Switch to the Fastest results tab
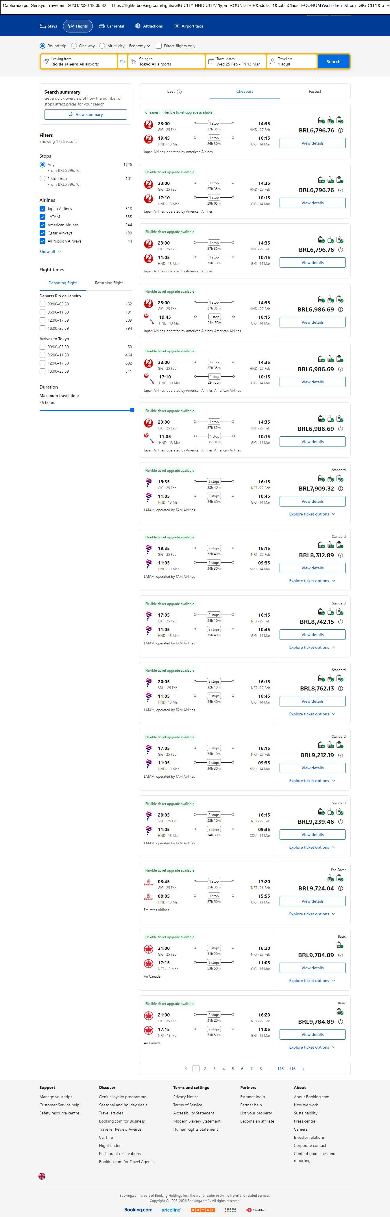 tap(315, 92)
